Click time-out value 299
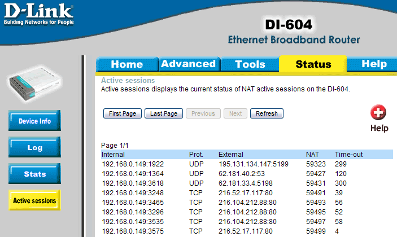This screenshot has height=237, width=397. (341, 164)
